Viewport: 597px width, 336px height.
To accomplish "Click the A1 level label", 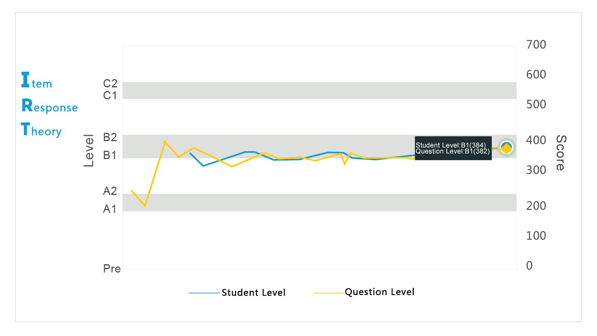I will tap(110, 209).
